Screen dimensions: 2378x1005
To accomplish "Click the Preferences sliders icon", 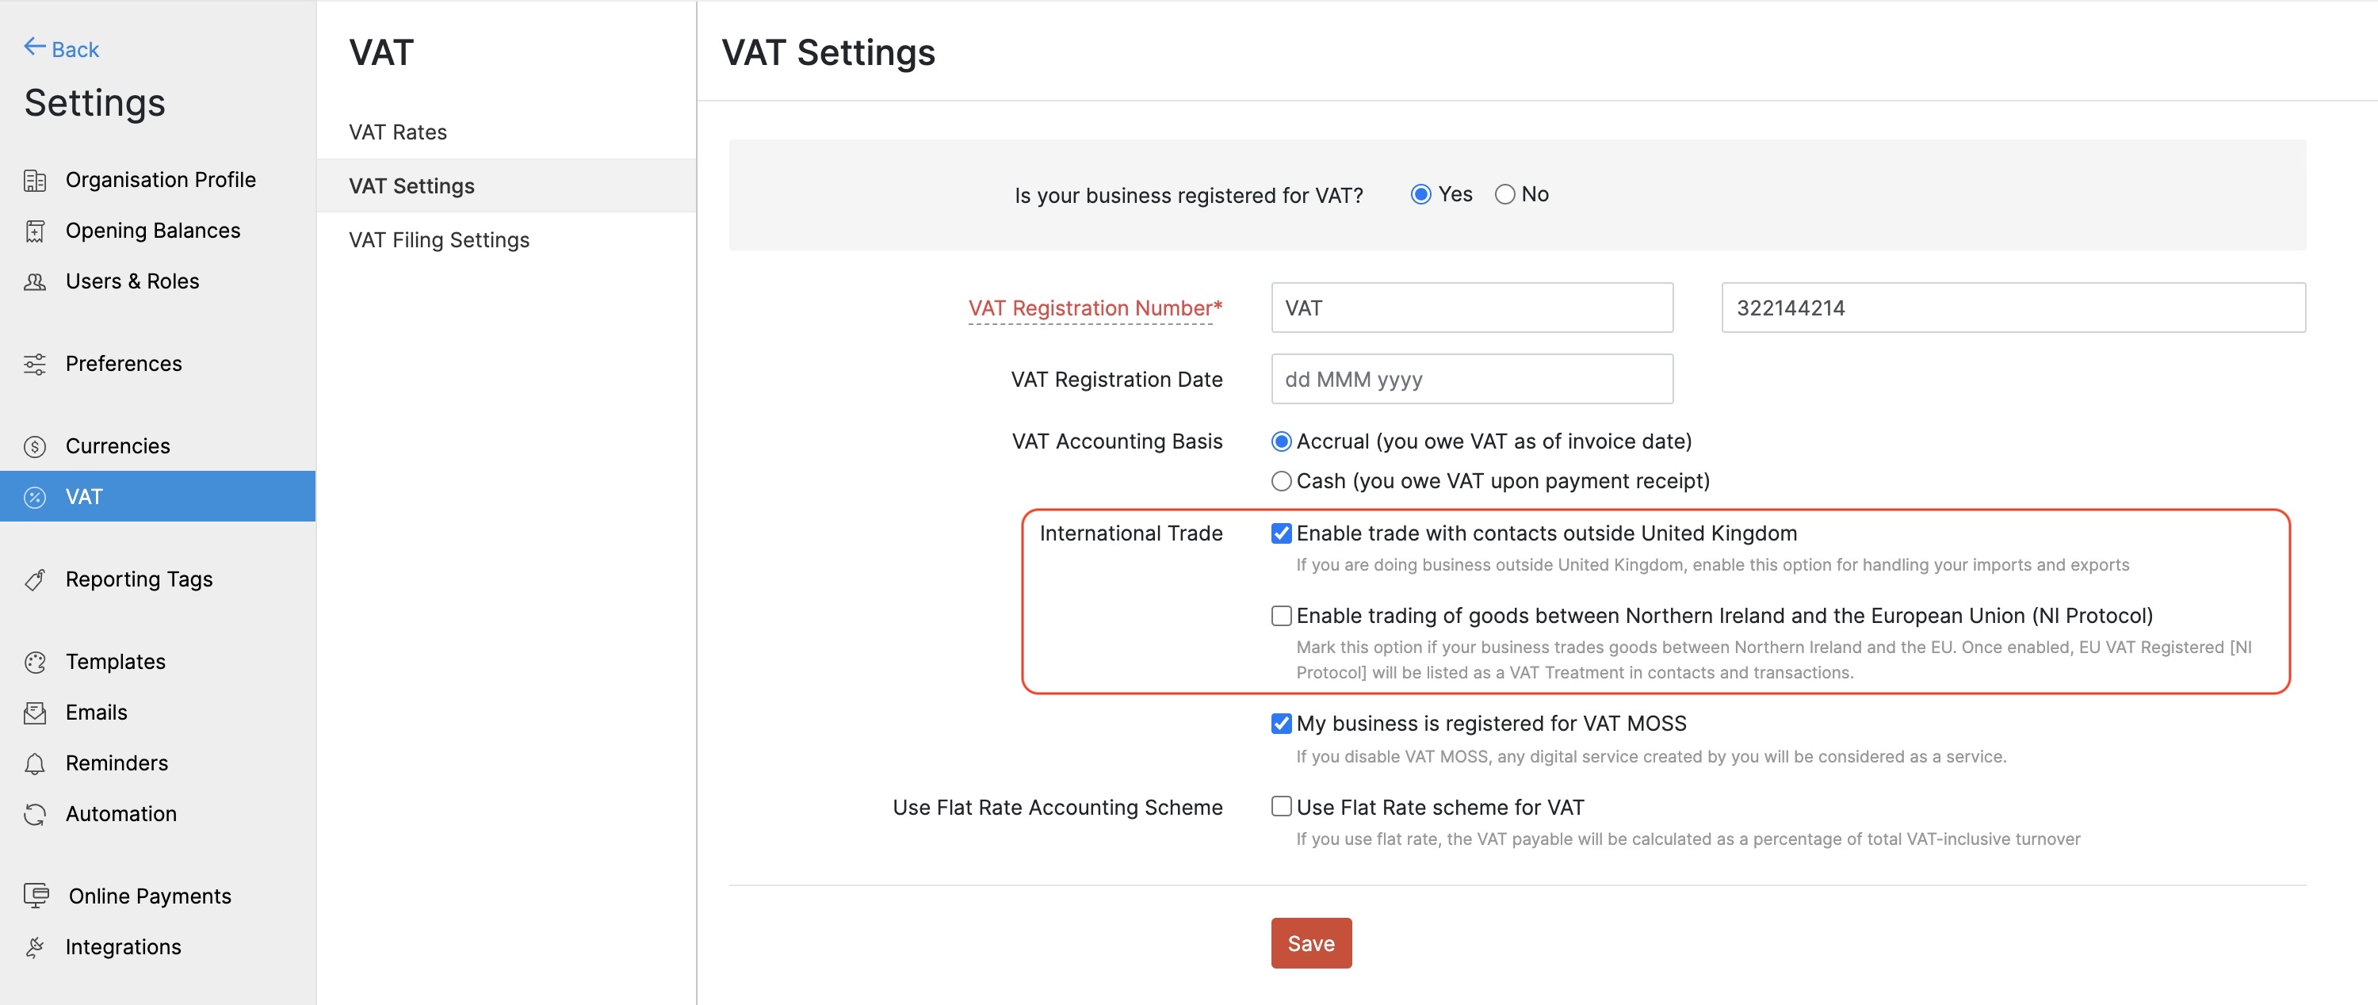I will point(36,364).
